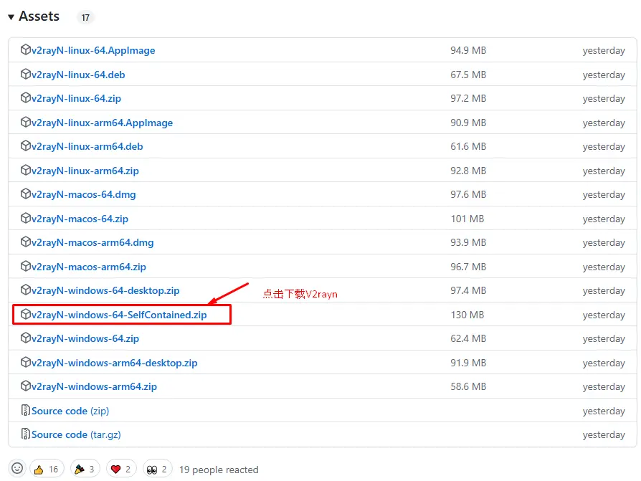Download v2rayN-windows-64.zip file
Image resolution: width=641 pixels, height=481 pixels.
coord(85,338)
